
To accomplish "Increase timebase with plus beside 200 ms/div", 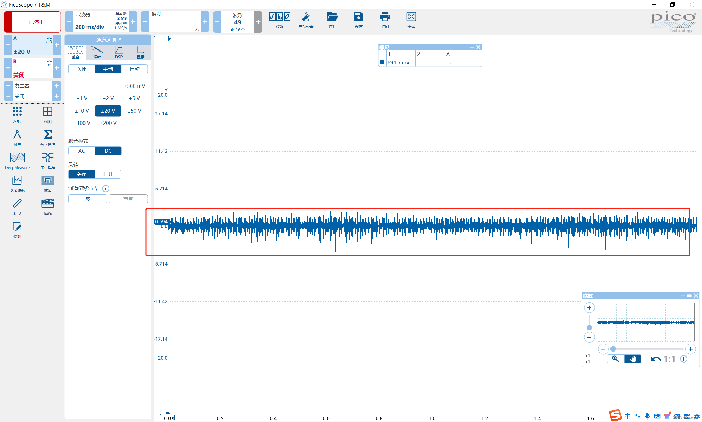I will (x=133, y=22).
